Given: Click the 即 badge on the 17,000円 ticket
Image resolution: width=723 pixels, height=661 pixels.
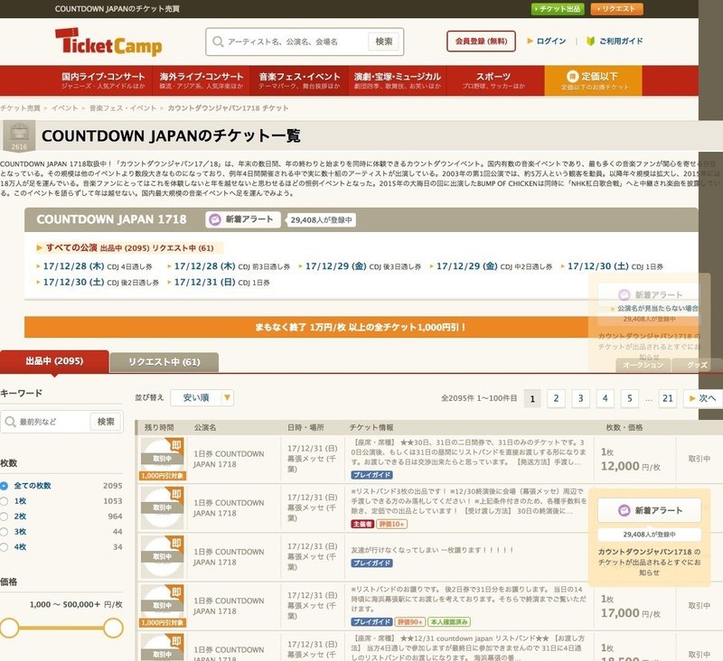Looking at the screenshot, I should (176, 591).
